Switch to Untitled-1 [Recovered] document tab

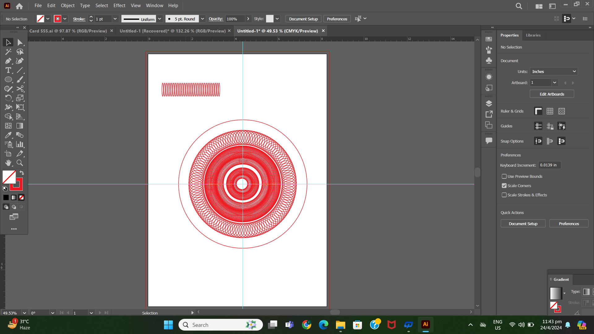pyautogui.click(x=173, y=31)
